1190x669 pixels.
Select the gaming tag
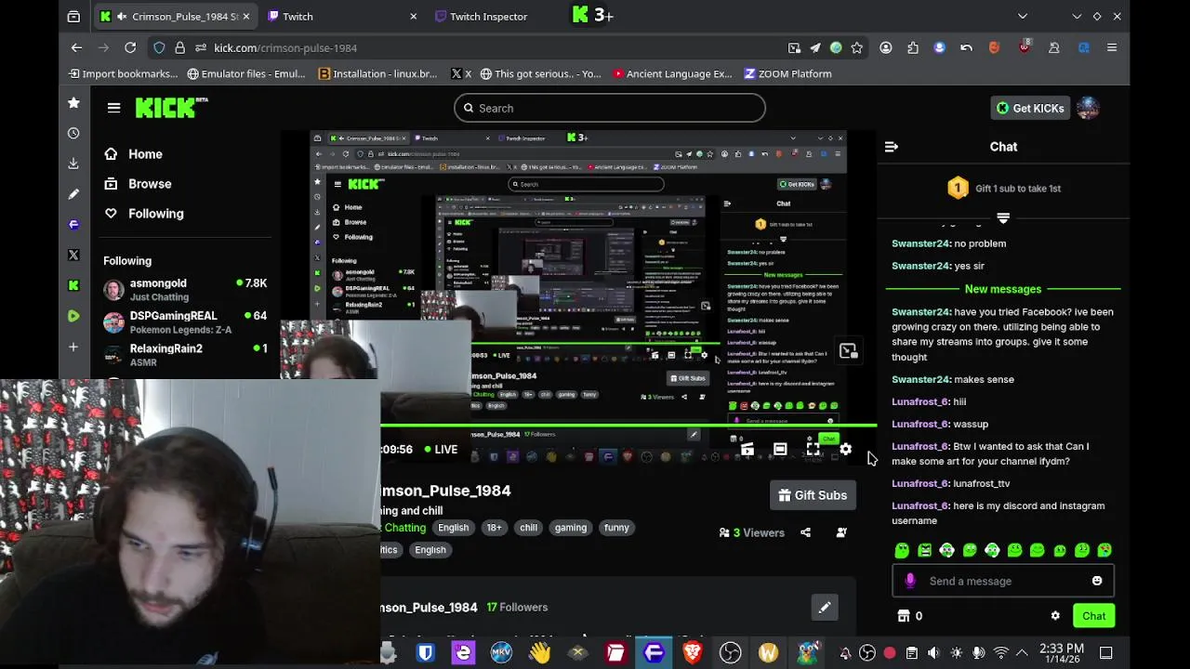click(x=571, y=528)
